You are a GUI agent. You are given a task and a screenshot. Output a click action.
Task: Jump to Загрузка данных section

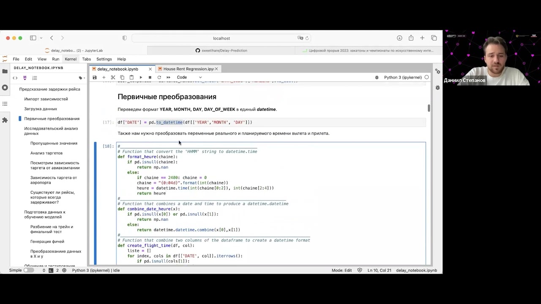tap(41, 109)
